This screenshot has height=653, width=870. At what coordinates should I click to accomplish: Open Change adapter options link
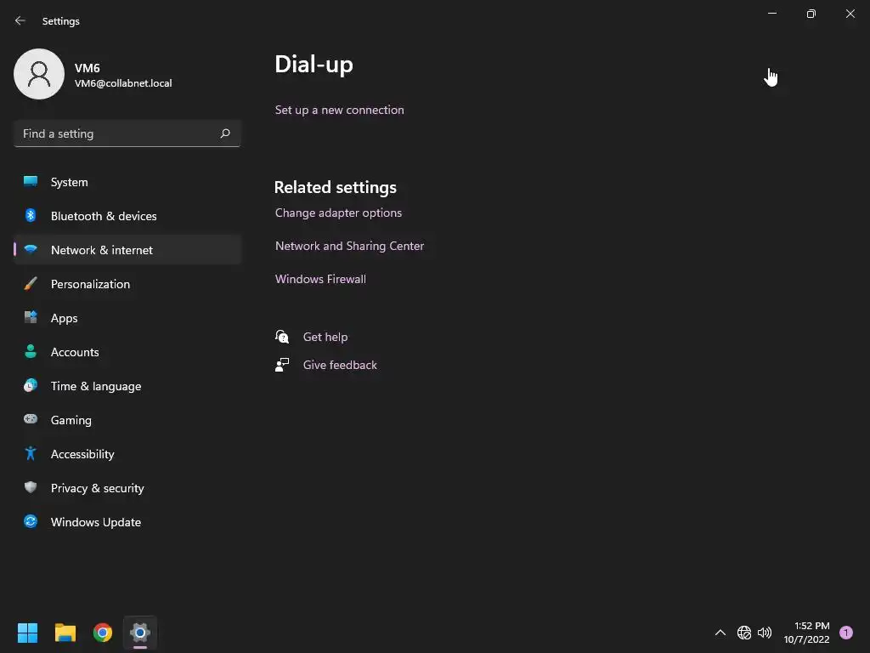pyautogui.click(x=338, y=213)
